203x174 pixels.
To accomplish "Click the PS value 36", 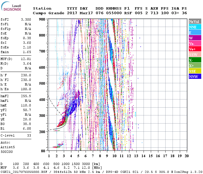I will tap(184, 13).
